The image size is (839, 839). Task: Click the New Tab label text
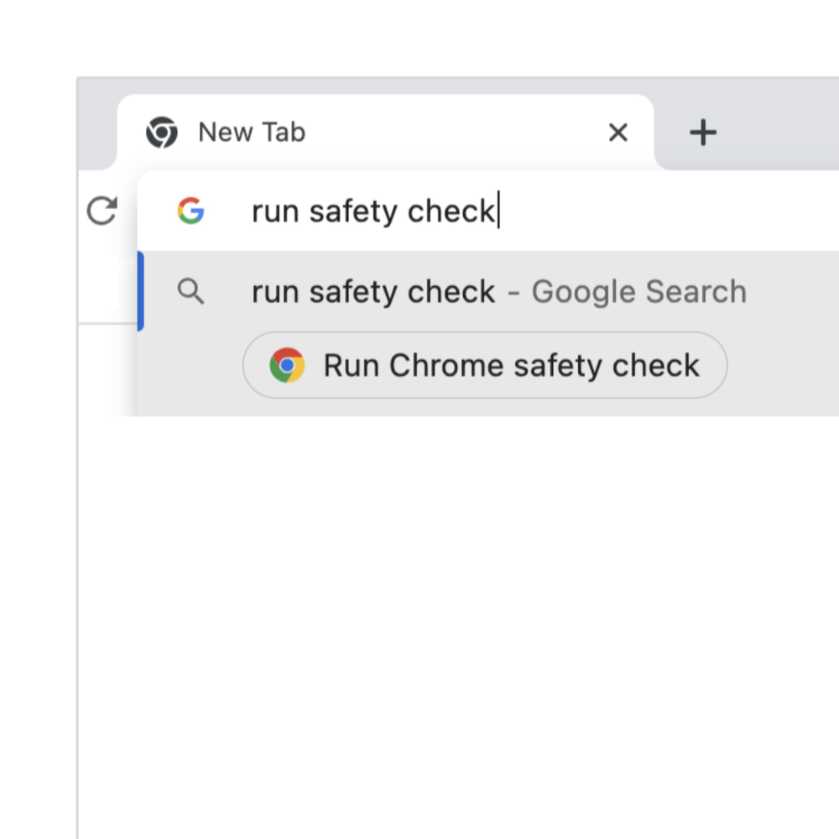click(251, 132)
